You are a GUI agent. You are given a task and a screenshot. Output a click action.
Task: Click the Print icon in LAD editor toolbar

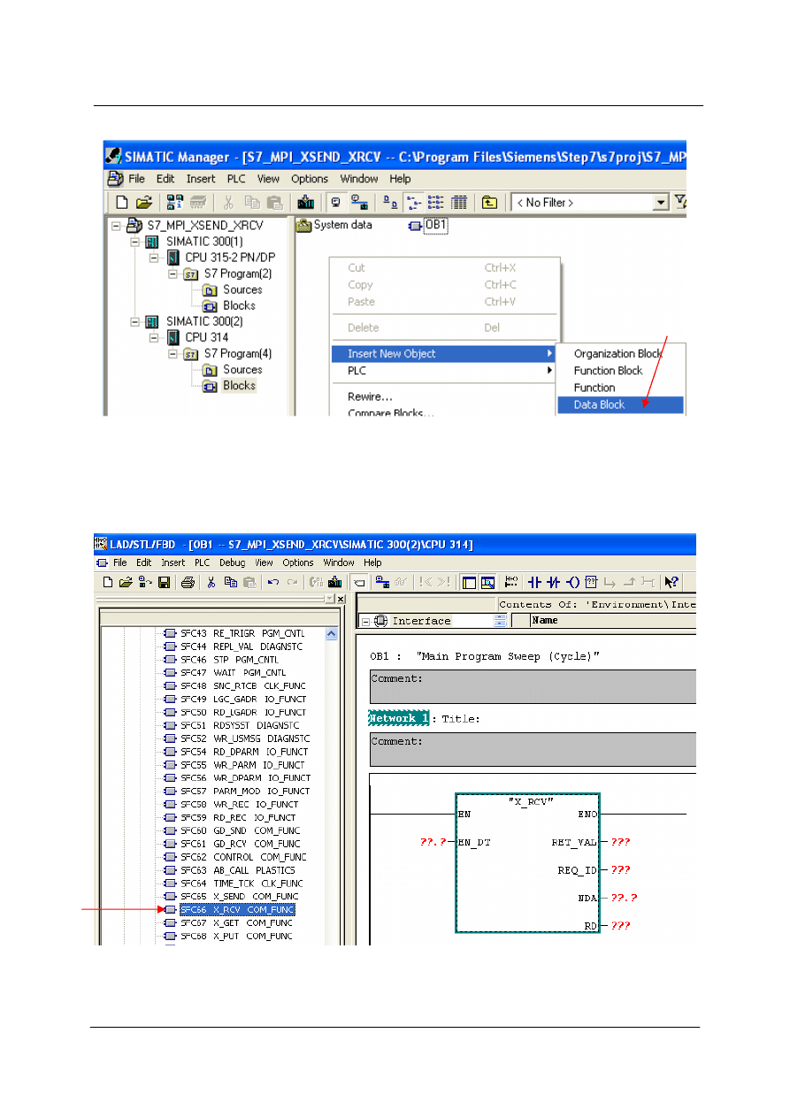[188, 581]
